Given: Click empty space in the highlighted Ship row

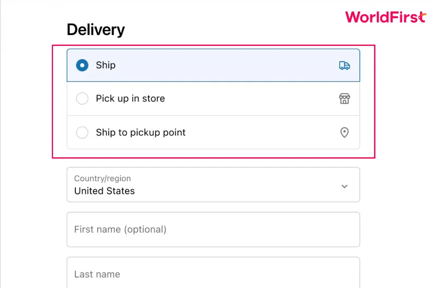Looking at the screenshot, I should (223, 65).
